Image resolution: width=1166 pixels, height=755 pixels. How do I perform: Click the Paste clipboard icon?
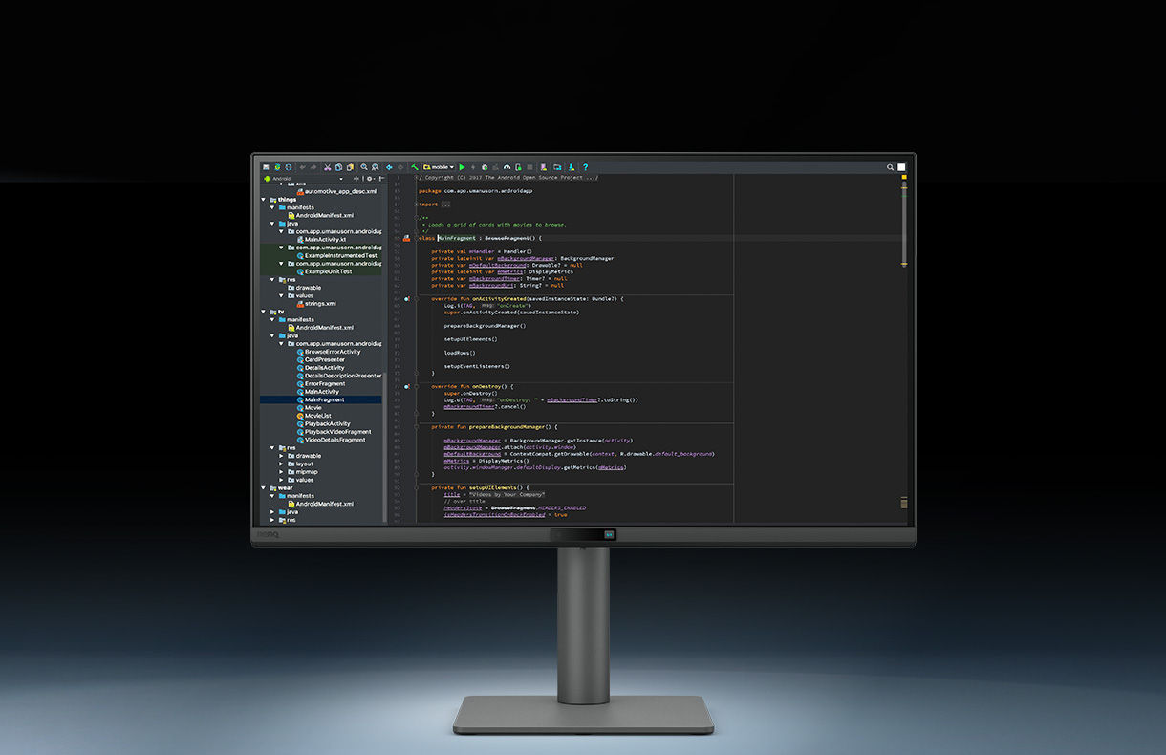coord(350,167)
